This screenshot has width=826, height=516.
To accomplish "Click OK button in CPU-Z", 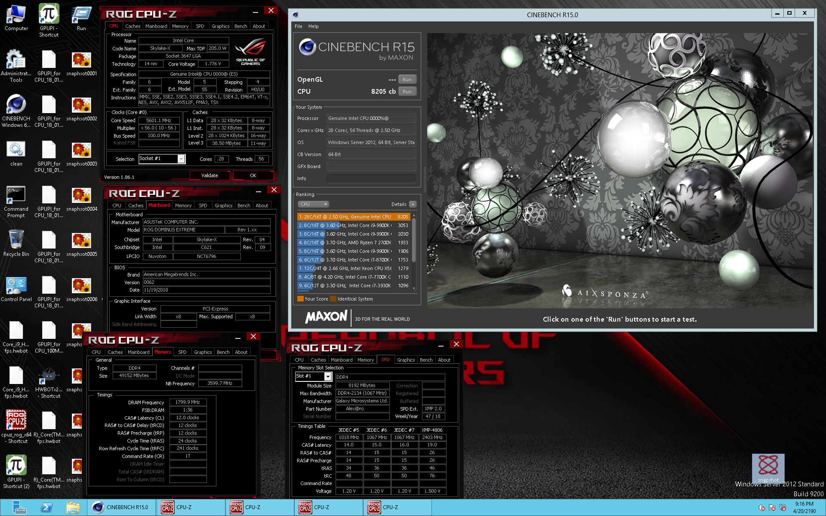I will coord(253,175).
